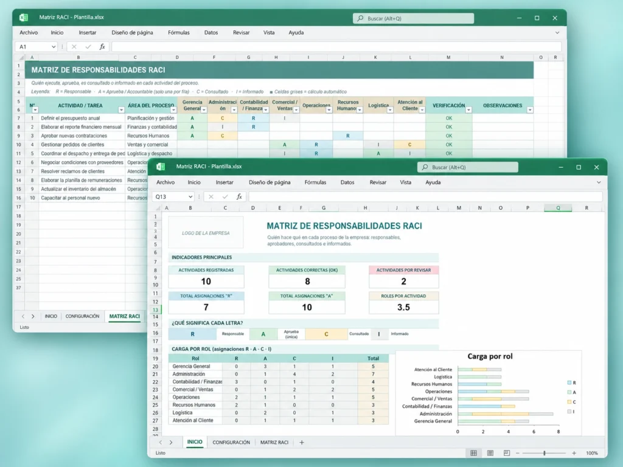Expand the Name Box dropdown showing Q13
The width and height of the screenshot is (623, 467).
pos(190,196)
